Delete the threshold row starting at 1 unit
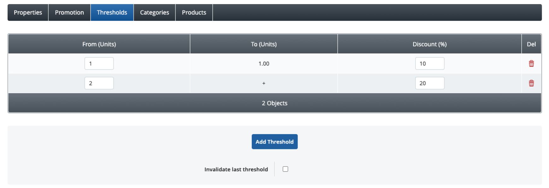The image size is (549, 188). coord(531,64)
